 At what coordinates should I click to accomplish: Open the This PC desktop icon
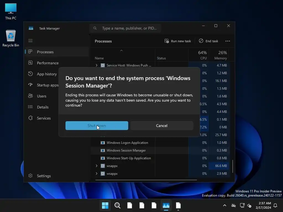tap(11, 11)
